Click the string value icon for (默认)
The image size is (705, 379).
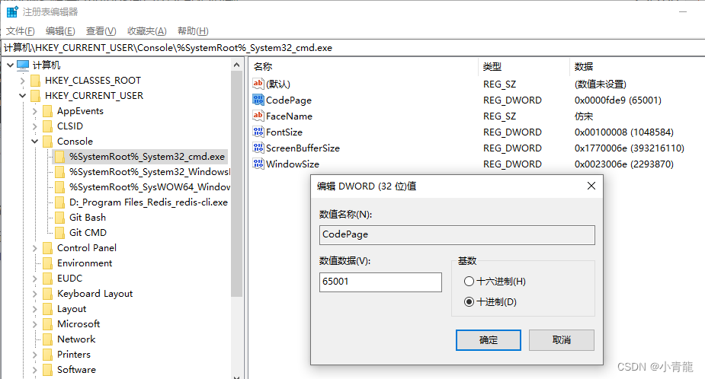[x=258, y=84]
